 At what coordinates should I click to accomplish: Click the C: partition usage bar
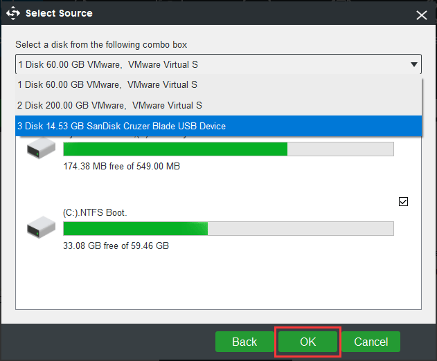pyautogui.click(x=228, y=229)
